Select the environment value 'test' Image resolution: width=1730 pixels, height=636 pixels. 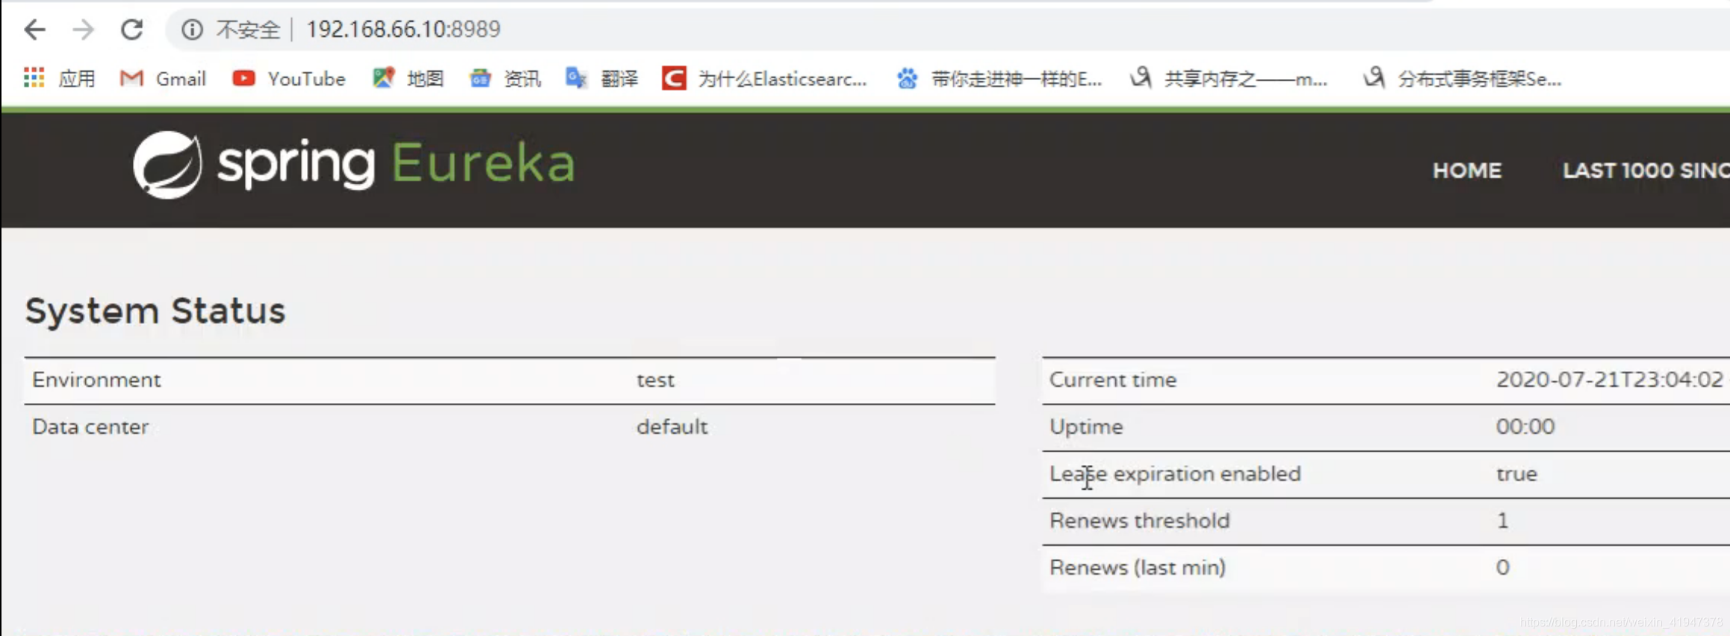(656, 380)
